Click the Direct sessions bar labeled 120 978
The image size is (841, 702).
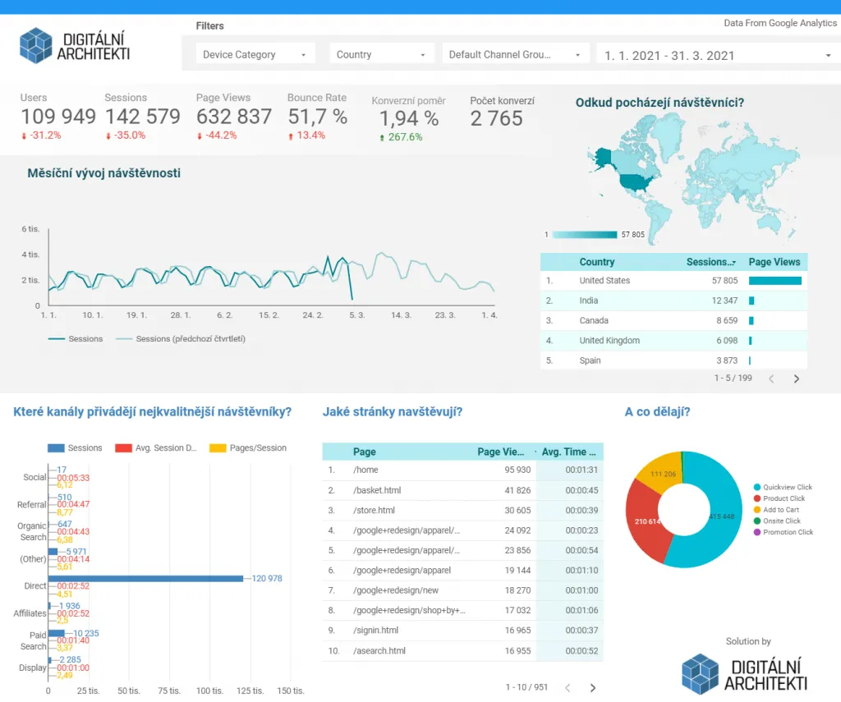click(145, 578)
